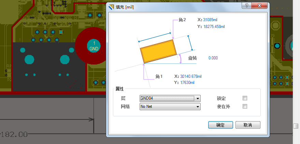Edit the 角2 Y value 8275.458mil

click(x=214, y=26)
